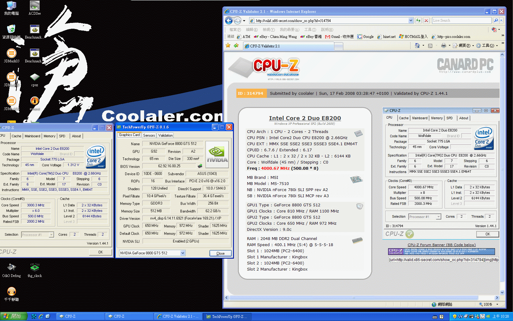Click the Live Search magnifier icon
The image size is (513, 321).
(x=496, y=20)
